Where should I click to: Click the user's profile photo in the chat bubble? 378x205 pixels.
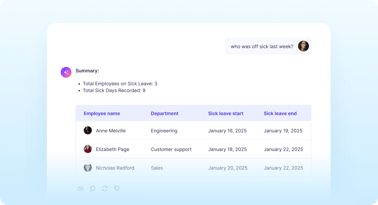[x=303, y=46]
